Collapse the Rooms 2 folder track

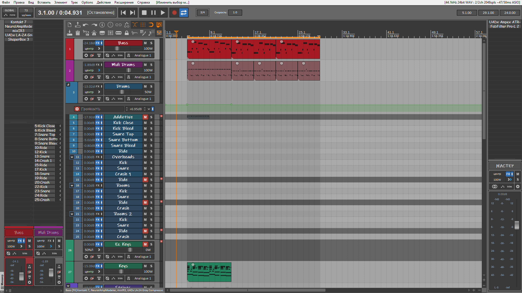[x=72, y=214]
